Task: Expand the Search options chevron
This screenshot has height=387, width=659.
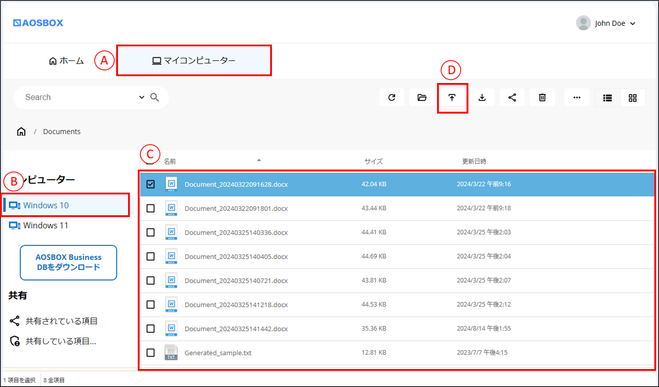Action: point(142,97)
